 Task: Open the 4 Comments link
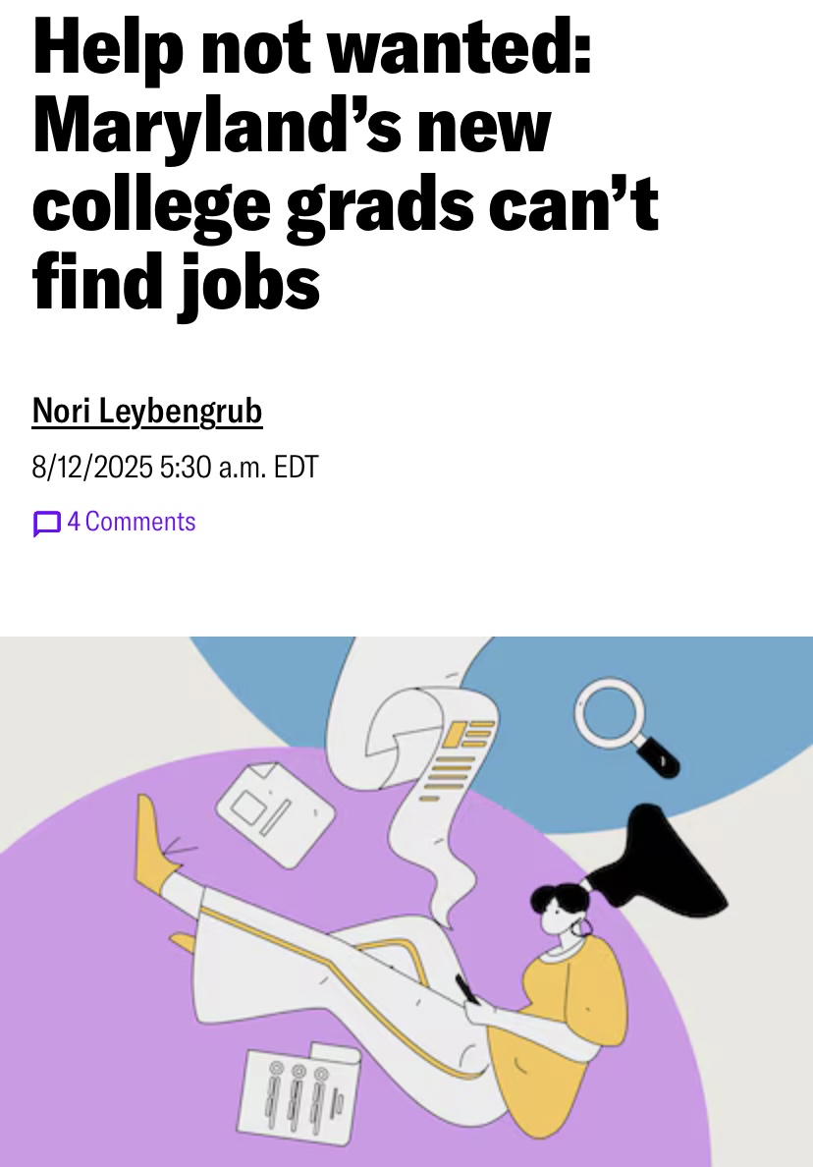[131, 522]
